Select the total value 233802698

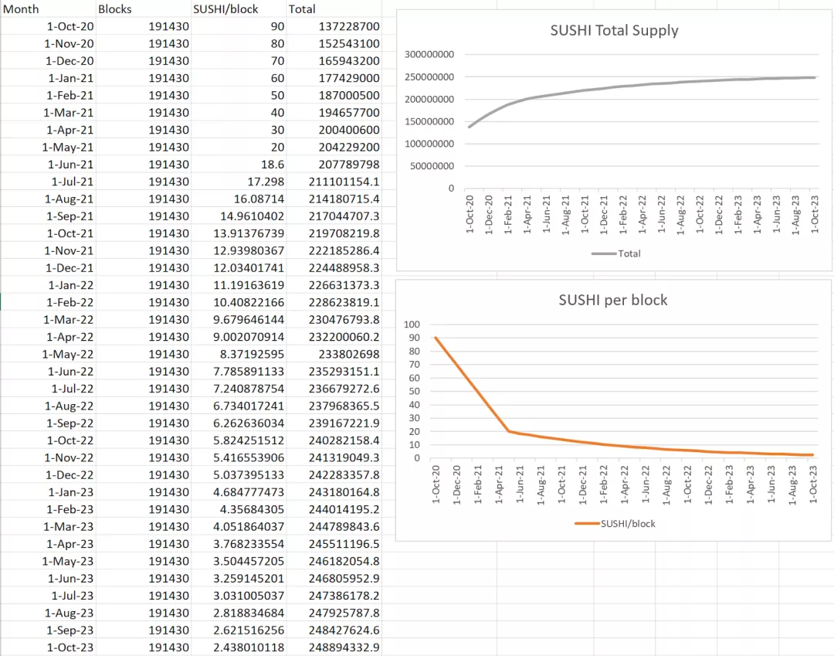pyautogui.click(x=334, y=354)
